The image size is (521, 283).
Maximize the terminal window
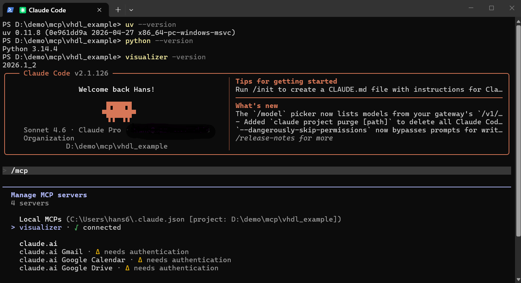(491, 8)
